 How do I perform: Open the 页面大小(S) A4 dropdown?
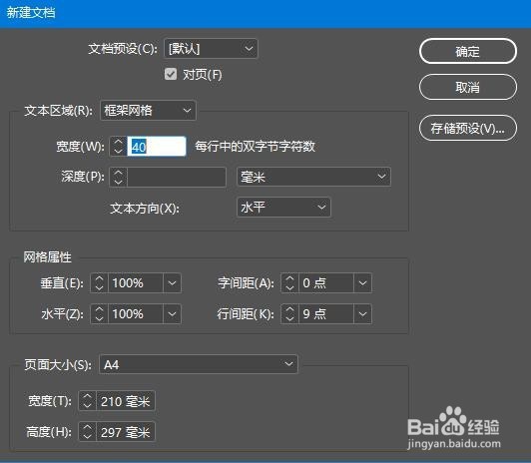(x=199, y=364)
